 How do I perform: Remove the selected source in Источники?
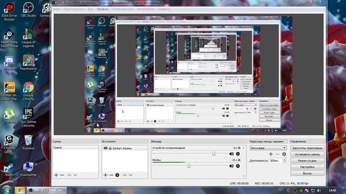[x=111, y=175]
